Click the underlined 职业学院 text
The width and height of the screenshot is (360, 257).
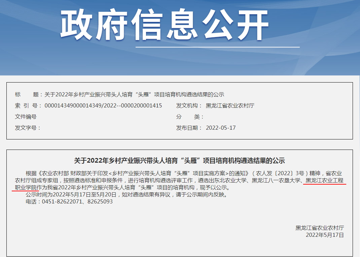tap(25, 188)
